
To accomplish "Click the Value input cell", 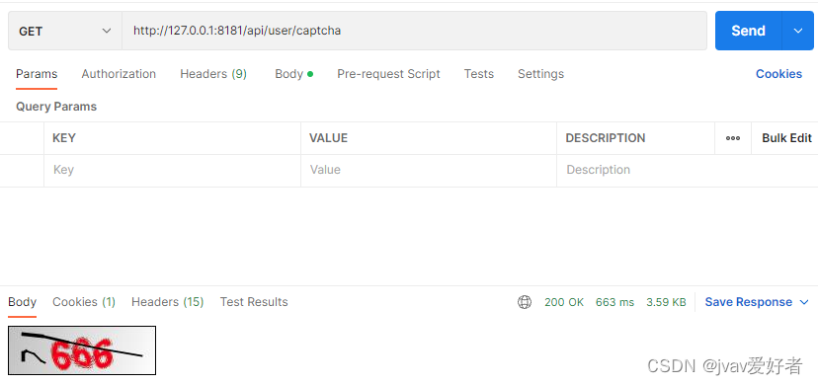I will pyautogui.click(x=429, y=171).
